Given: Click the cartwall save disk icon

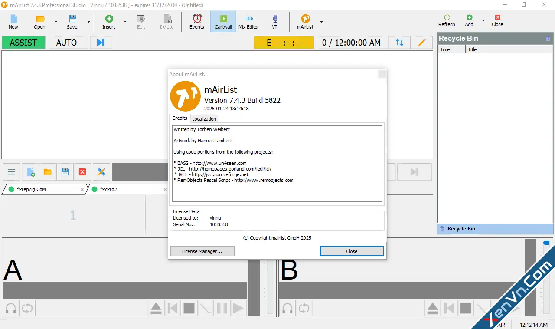Looking at the screenshot, I should (x=65, y=172).
